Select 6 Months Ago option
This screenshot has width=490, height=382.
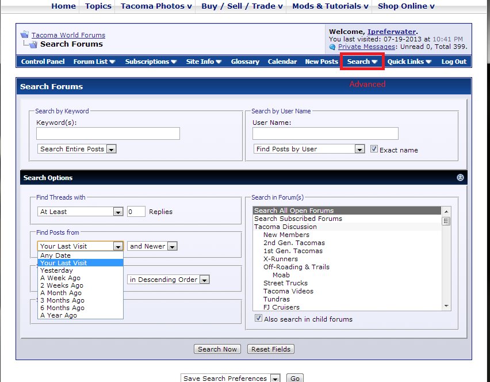(x=81, y=308)
